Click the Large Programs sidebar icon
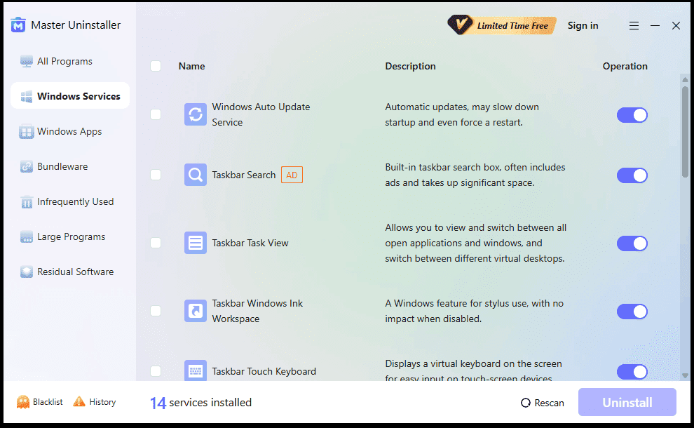This screenshot has width=694, height=428. click(27, 236)
